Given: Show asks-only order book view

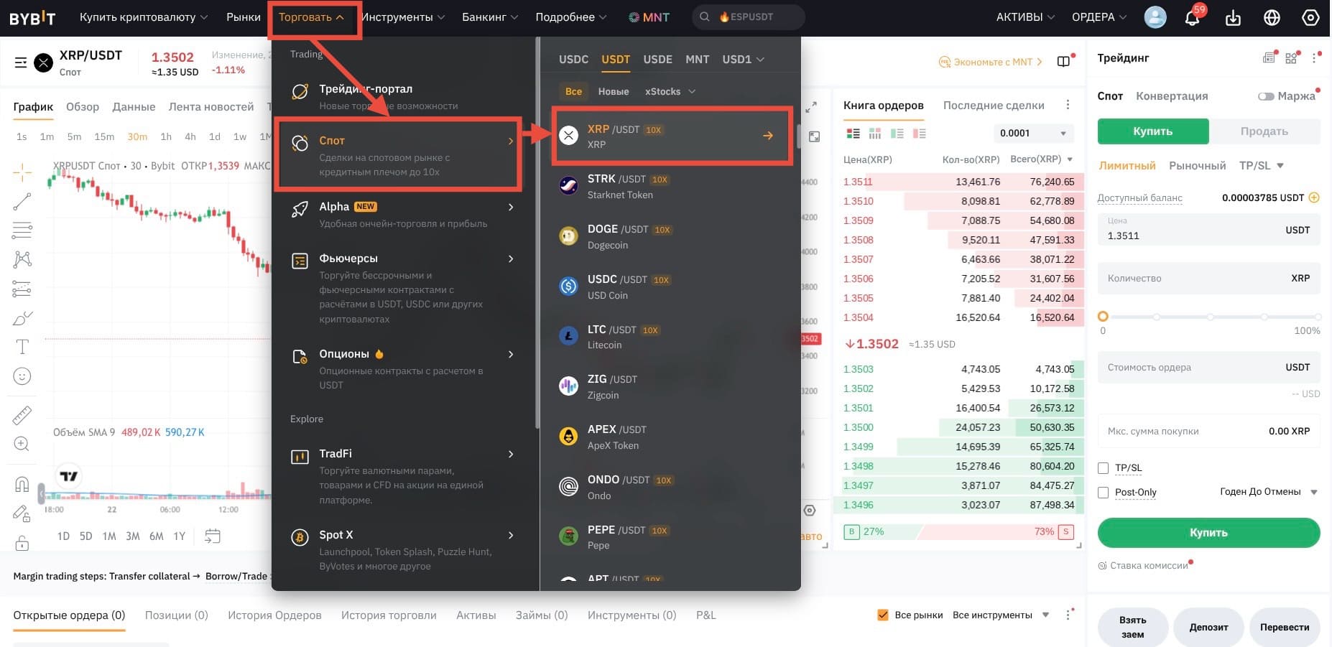Looking at the screenshot, I should point(919,133).
